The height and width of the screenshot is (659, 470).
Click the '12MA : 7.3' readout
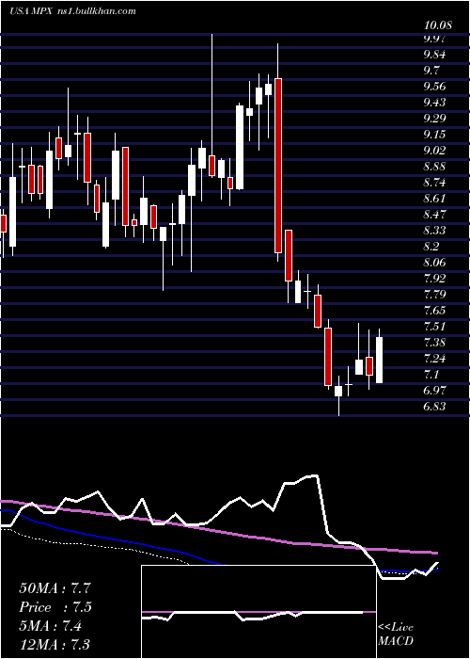pos(55,645)
